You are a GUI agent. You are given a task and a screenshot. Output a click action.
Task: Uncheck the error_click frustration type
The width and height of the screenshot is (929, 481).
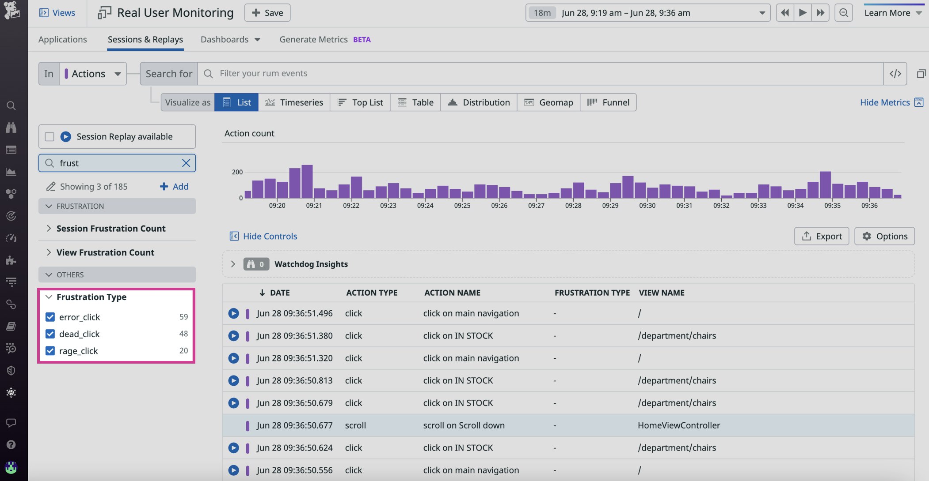[x=50, y=317]
